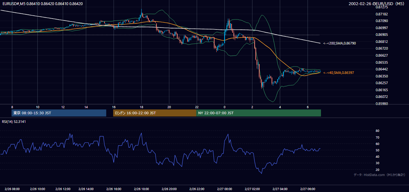This screenshot has width=409, height=192.
Task: Click the 2/26 20:00 bottom time label
Action: pyautogui.click(x=169, y=189)
